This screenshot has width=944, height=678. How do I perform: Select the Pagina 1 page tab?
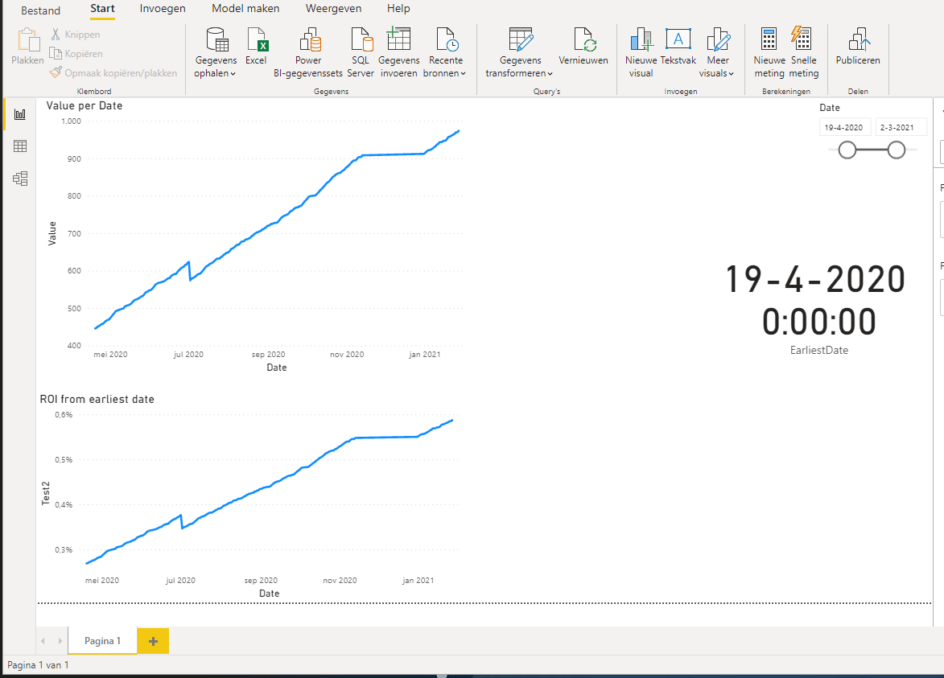(x=102, y=641)
